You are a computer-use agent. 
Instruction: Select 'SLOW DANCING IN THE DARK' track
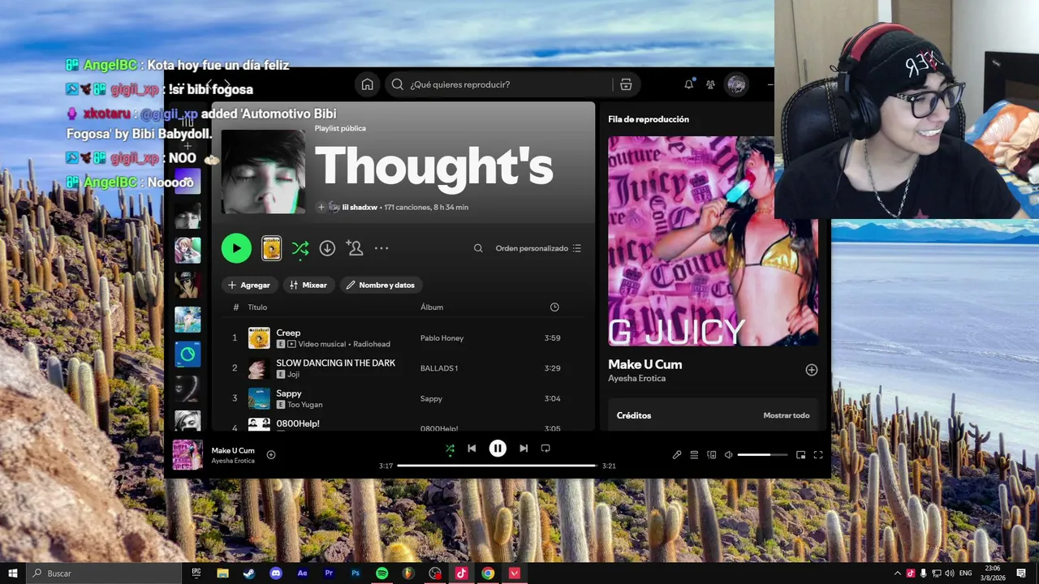point(335,363)
